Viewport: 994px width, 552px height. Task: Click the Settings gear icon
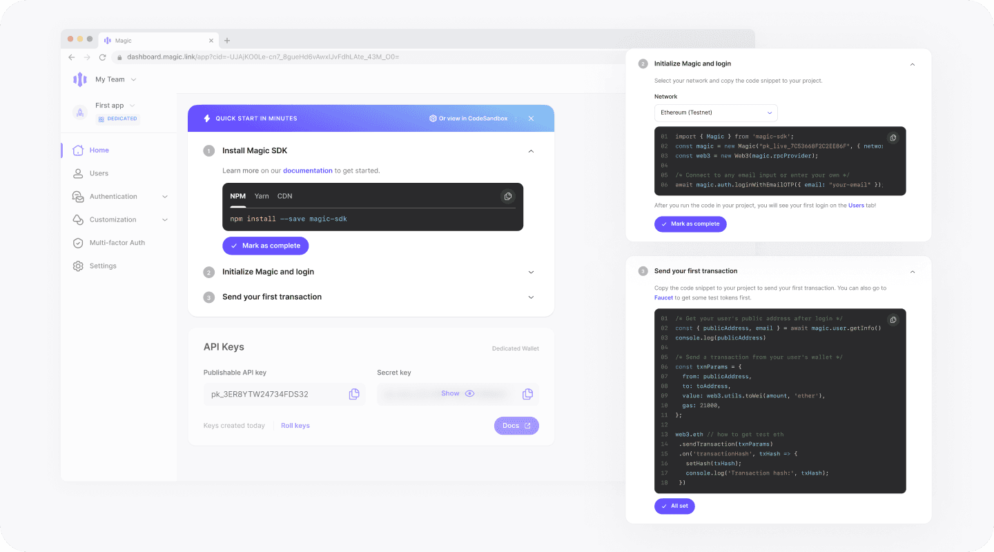[x=78, y=266]
